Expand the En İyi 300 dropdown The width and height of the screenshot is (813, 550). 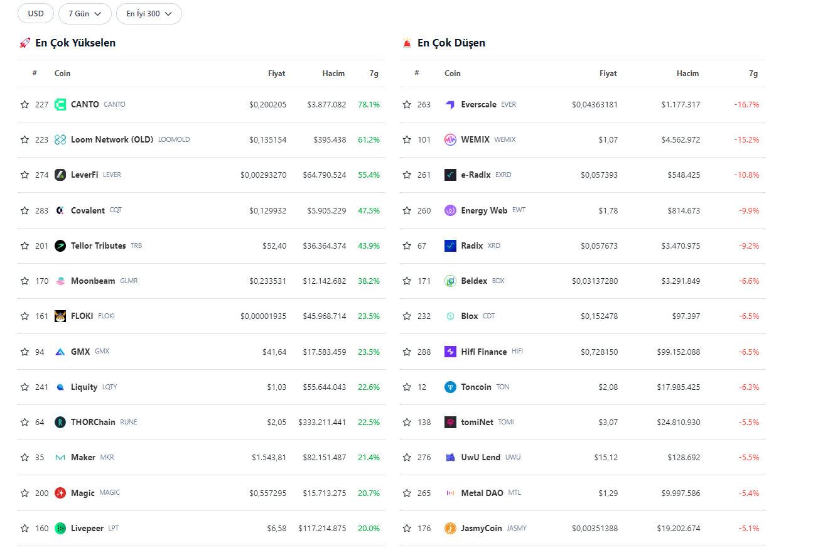click(x=149, y=14)
